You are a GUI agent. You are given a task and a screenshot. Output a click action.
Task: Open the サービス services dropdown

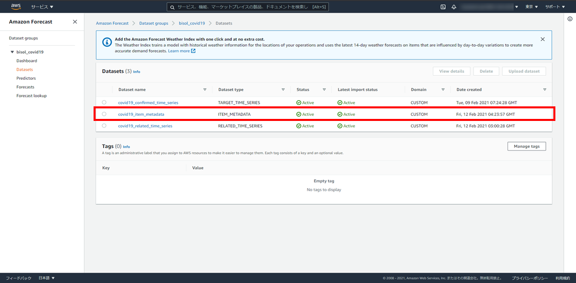click(42, 7)
